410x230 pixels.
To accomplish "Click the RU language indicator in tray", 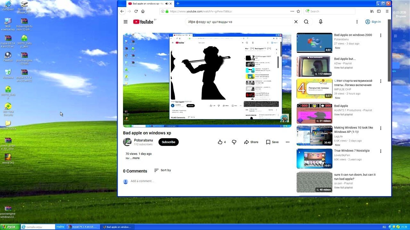I will [384, 227].
